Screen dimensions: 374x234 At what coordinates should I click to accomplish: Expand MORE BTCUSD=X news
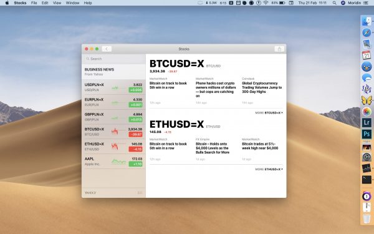coord(269,113)
